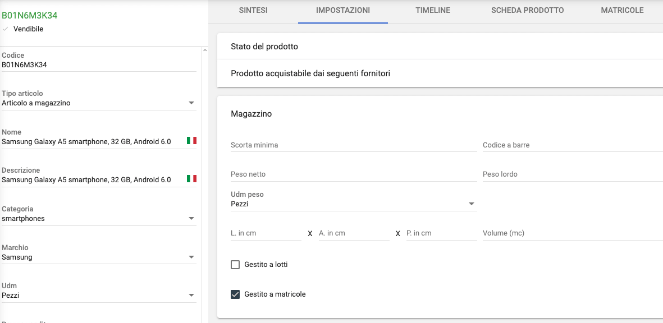The width and height of the screenshot is (663, 323).
Task: Click the Codice a barre input field
Action: (561, 145)
